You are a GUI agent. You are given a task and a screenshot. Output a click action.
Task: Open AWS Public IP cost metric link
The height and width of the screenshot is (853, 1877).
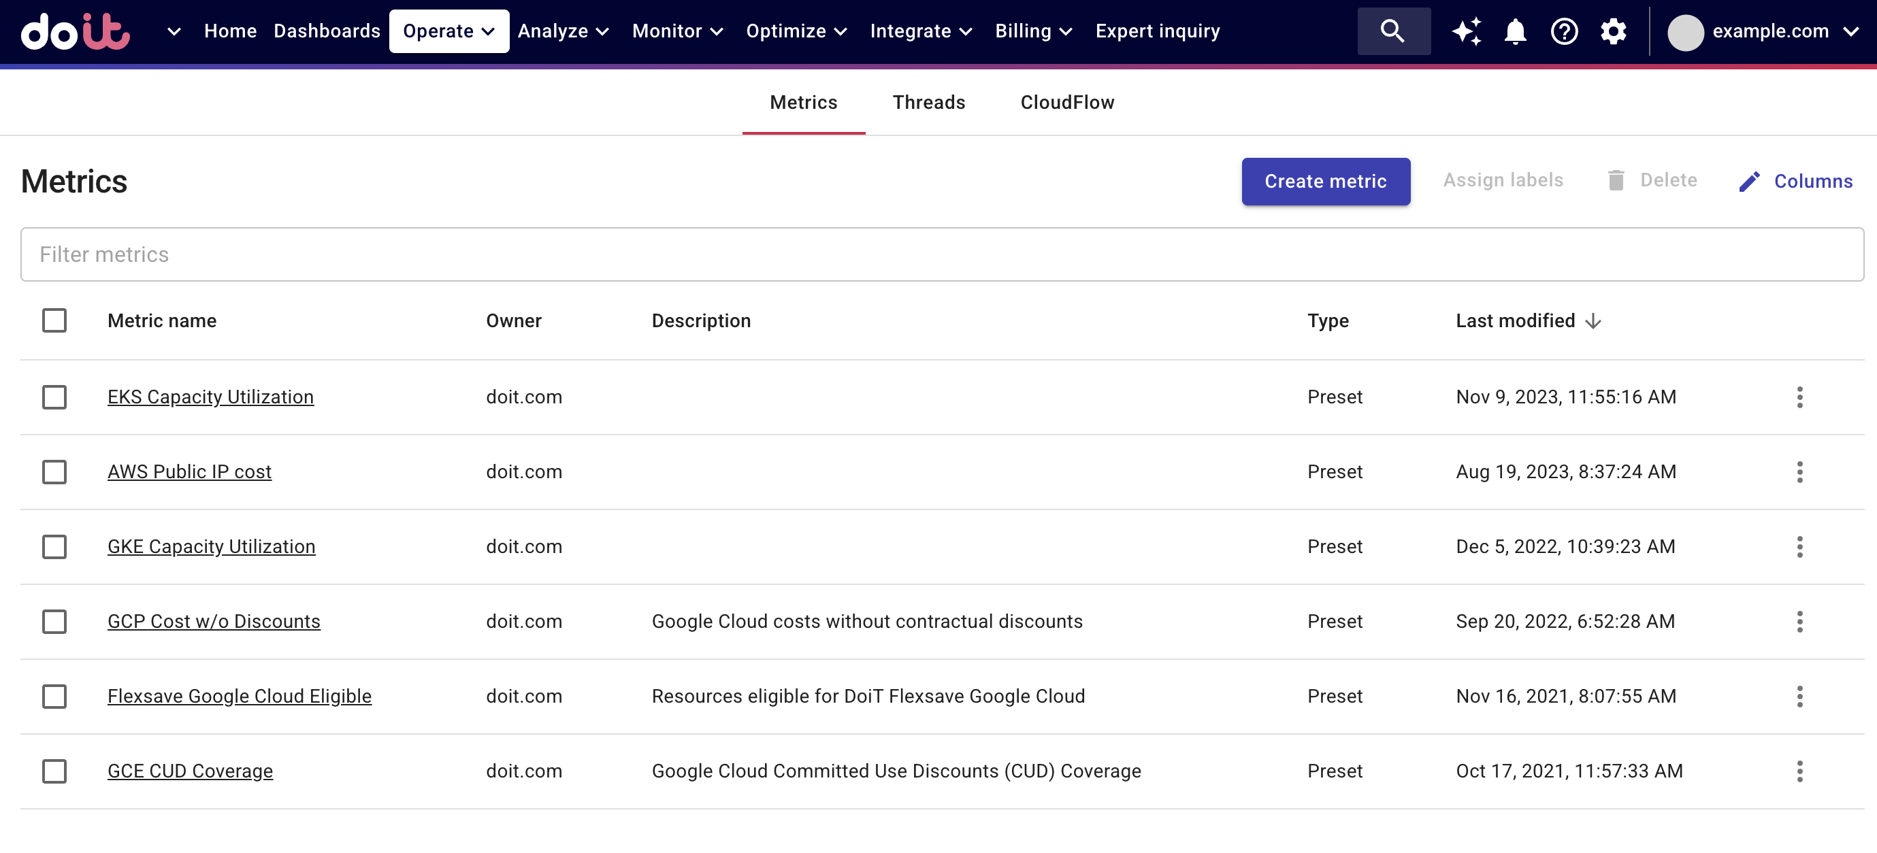click(x=189, y=472)
